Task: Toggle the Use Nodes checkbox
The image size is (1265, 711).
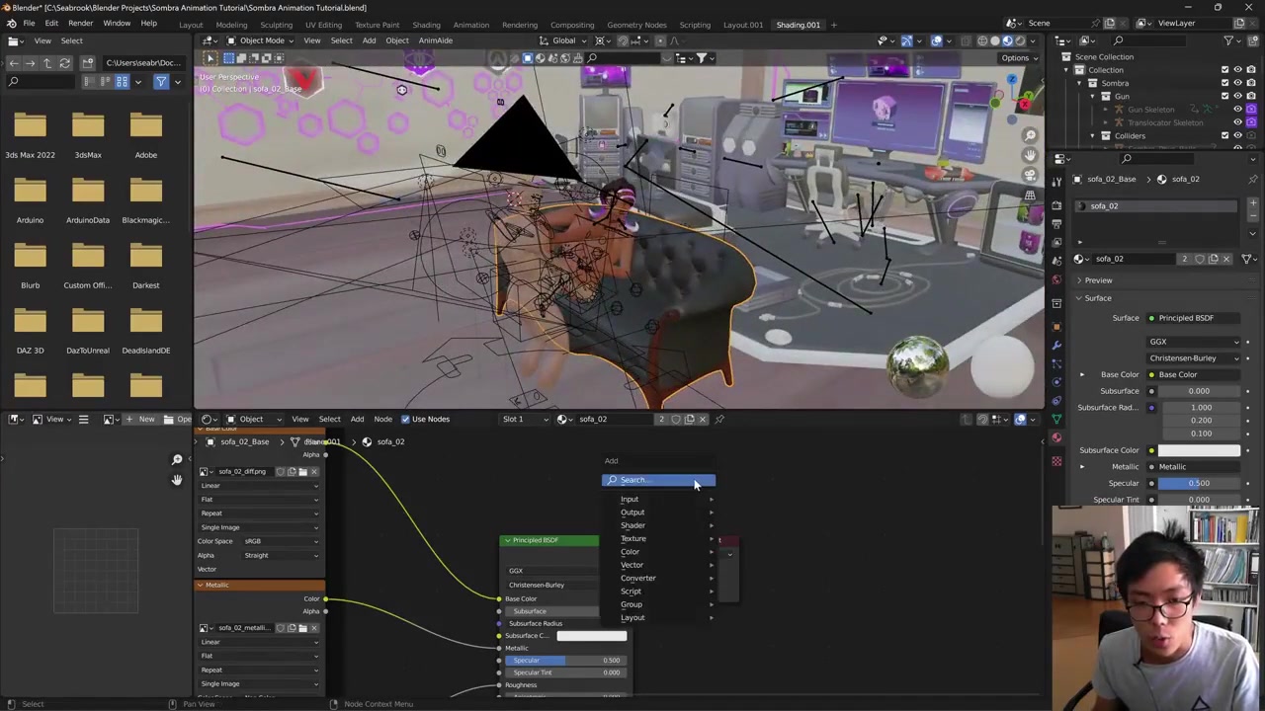Action: 405,419
